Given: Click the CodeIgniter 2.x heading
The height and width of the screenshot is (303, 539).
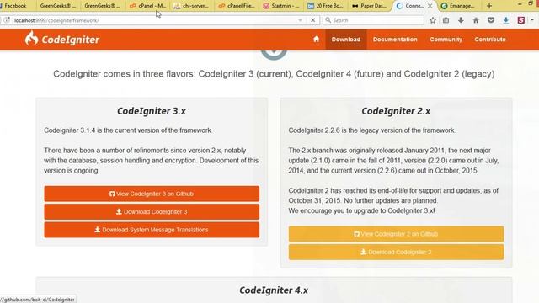Looking at the screenshot, I should (396, 111).
